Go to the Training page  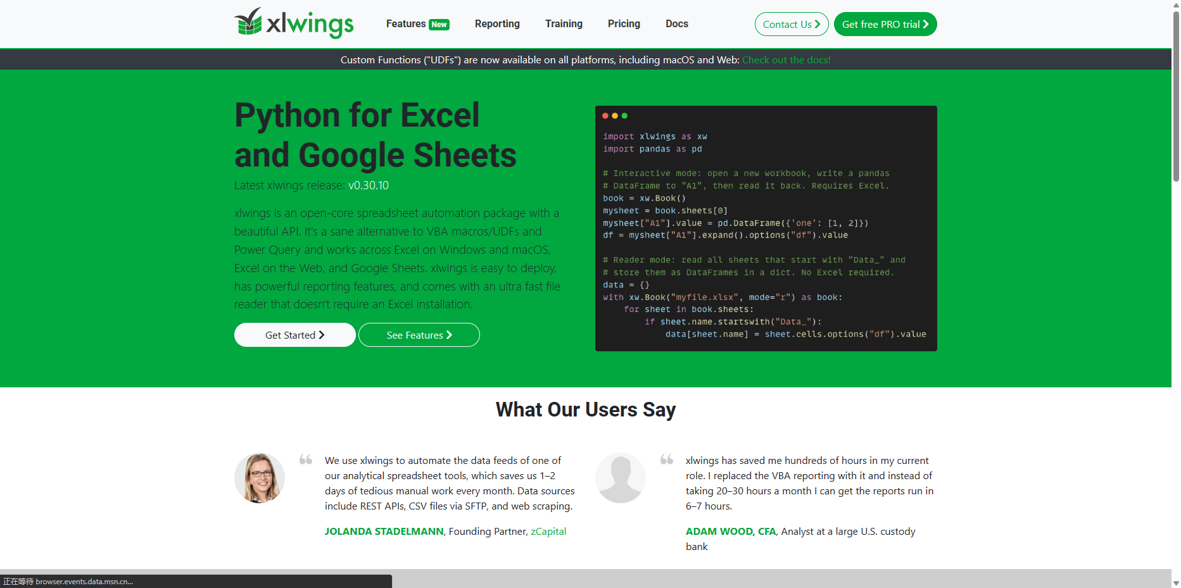(564, 24)
